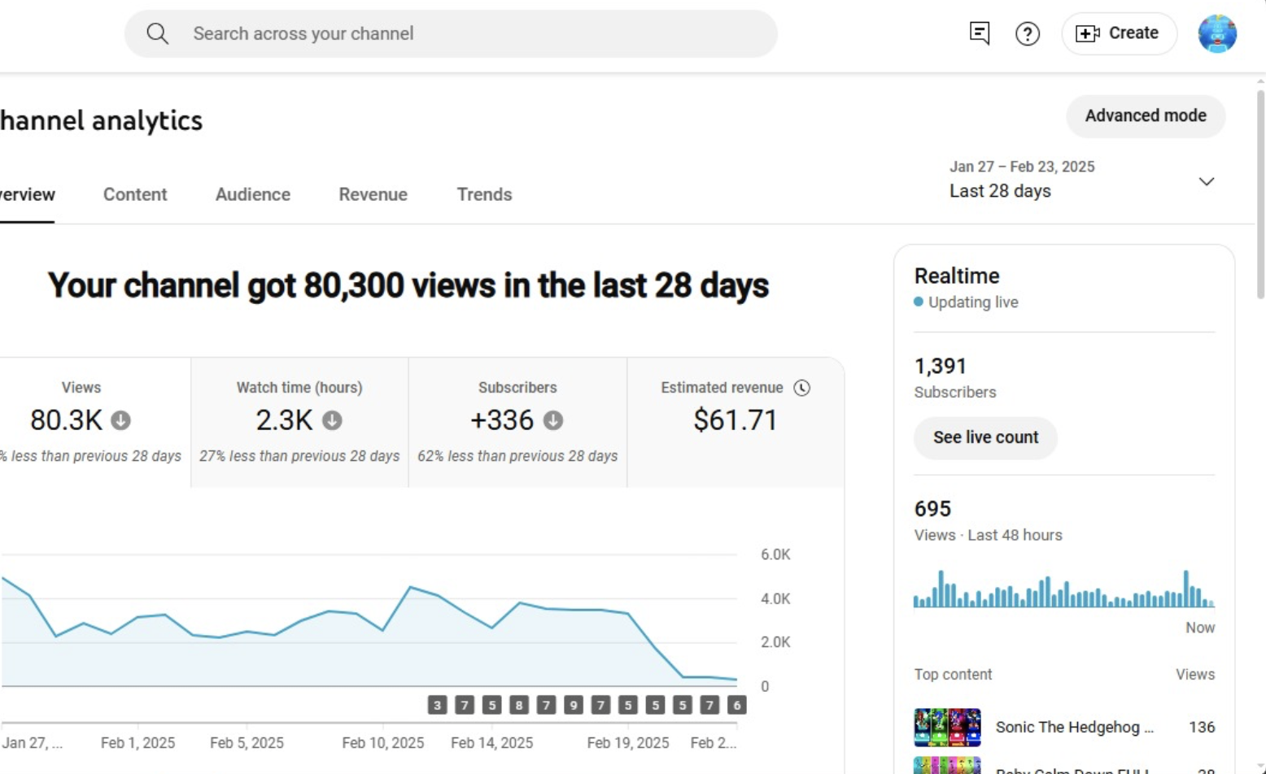Image resolution: width=1266 pixels, height=774 pixels.
Task: Open the Audience tab
Action: point(253,194)
